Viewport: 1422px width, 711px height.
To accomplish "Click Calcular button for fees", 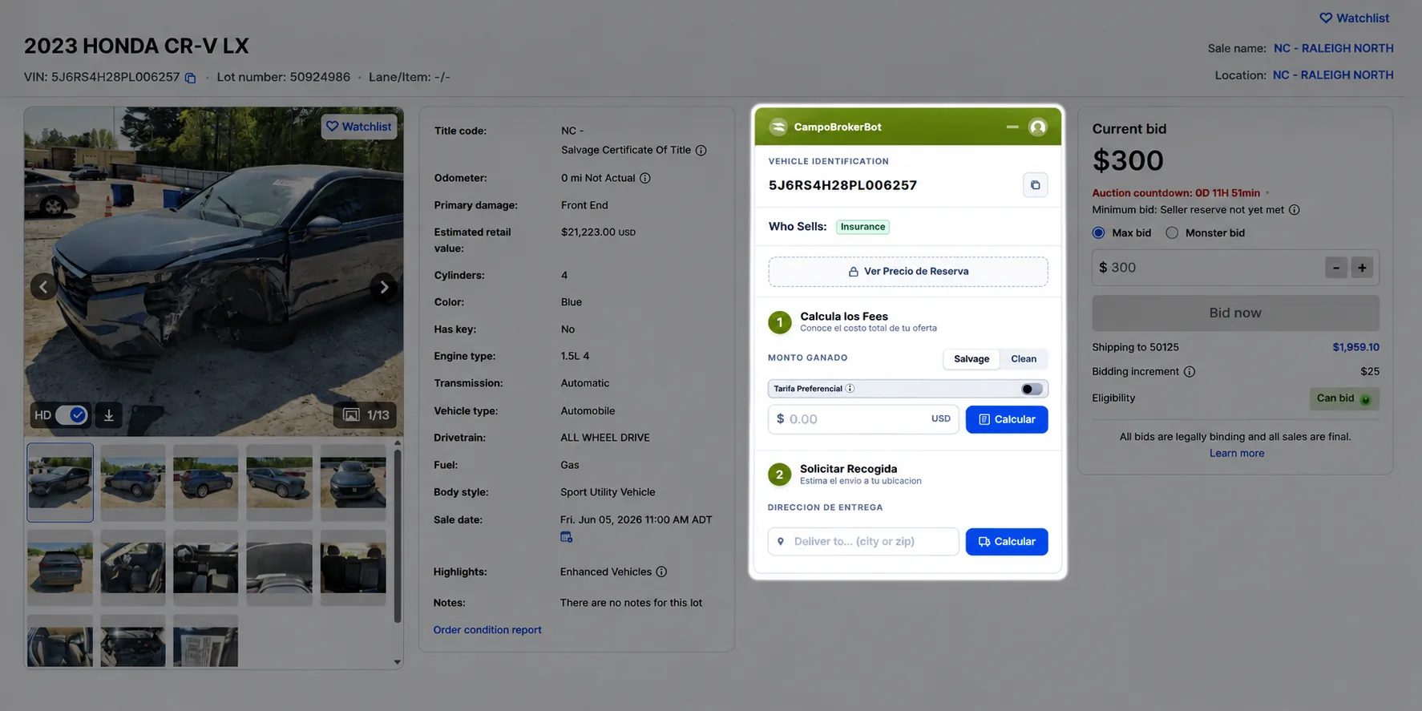I will pos(1007,419).
